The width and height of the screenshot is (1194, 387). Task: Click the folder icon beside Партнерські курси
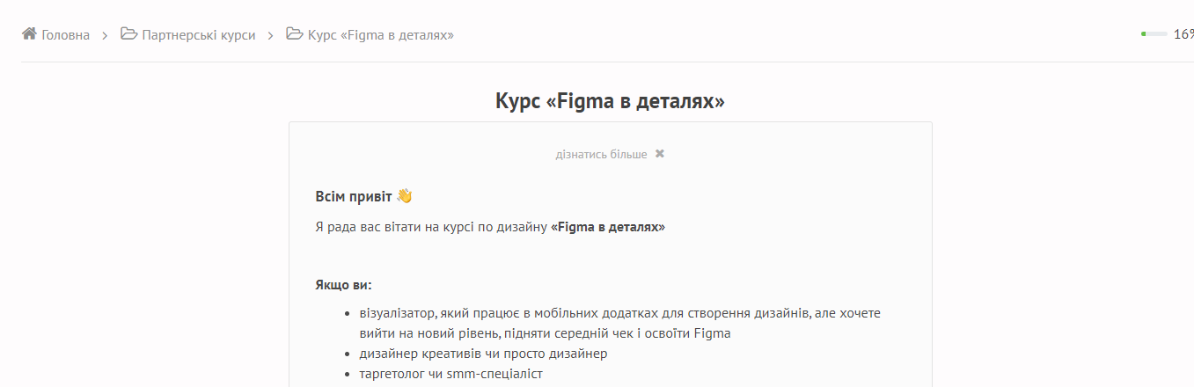click(129, 34)
